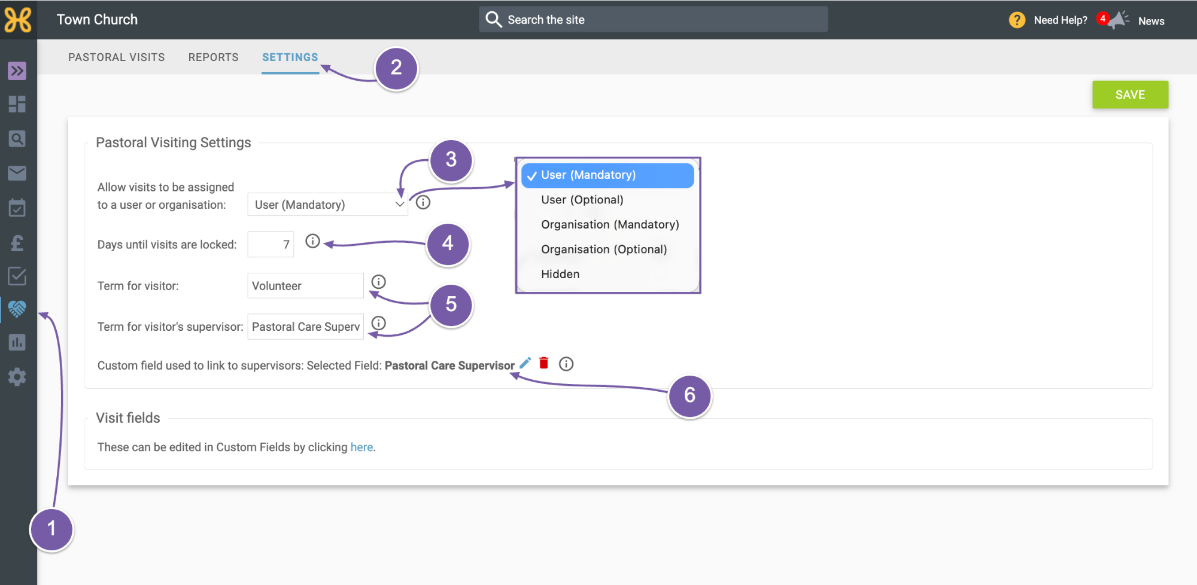The image size is (1197, 585).
Task: Open the envelope communications icon in sidebar
Action: [x=17, y=173]
